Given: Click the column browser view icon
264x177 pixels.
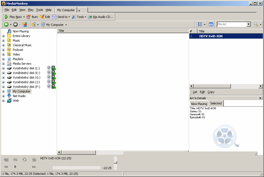Looking at the screenshot, I should (x=211, y=24).
